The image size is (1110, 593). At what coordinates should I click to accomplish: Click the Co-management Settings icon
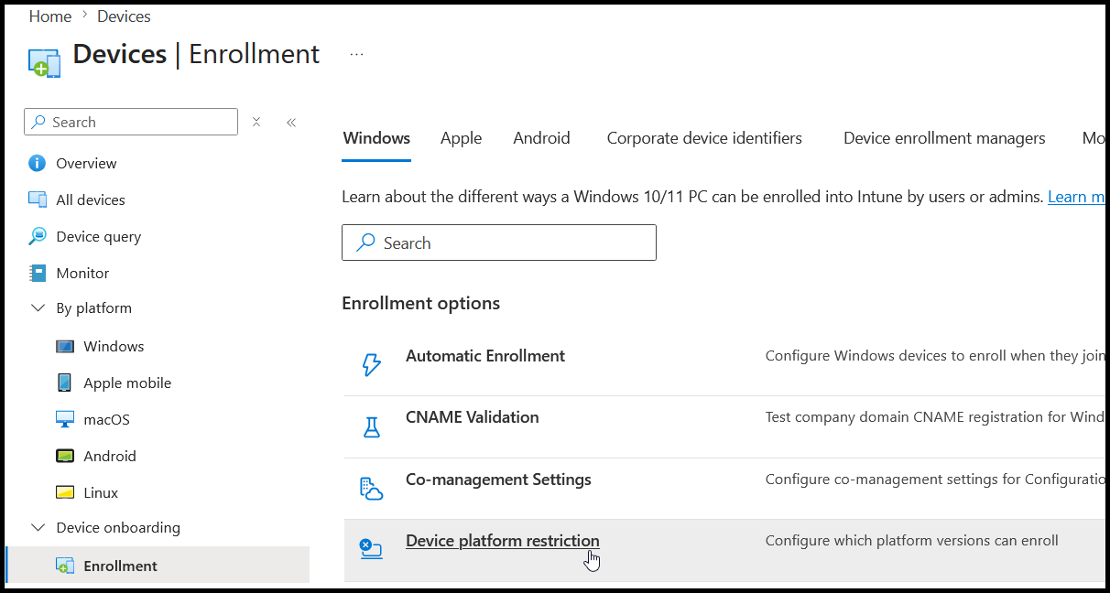[371, 489]
